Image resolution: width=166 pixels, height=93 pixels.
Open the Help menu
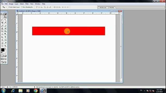click(x=44, y=4)
